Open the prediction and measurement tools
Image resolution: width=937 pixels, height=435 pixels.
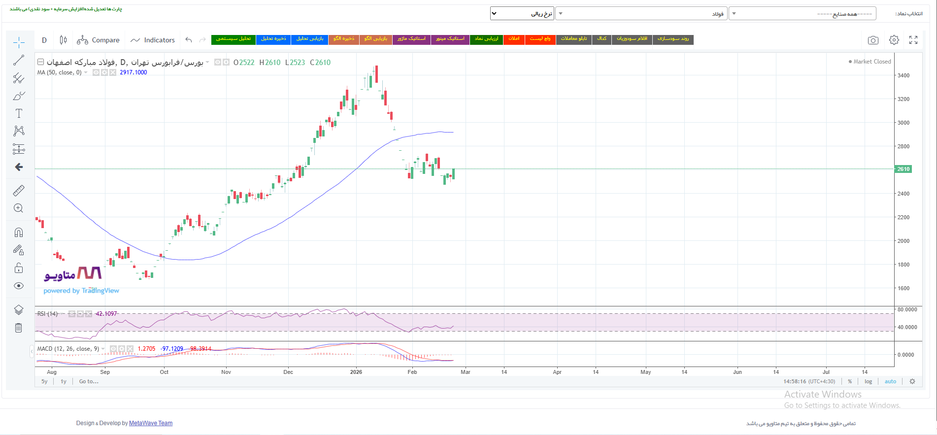pyautogui.click(x=19, y=149)
